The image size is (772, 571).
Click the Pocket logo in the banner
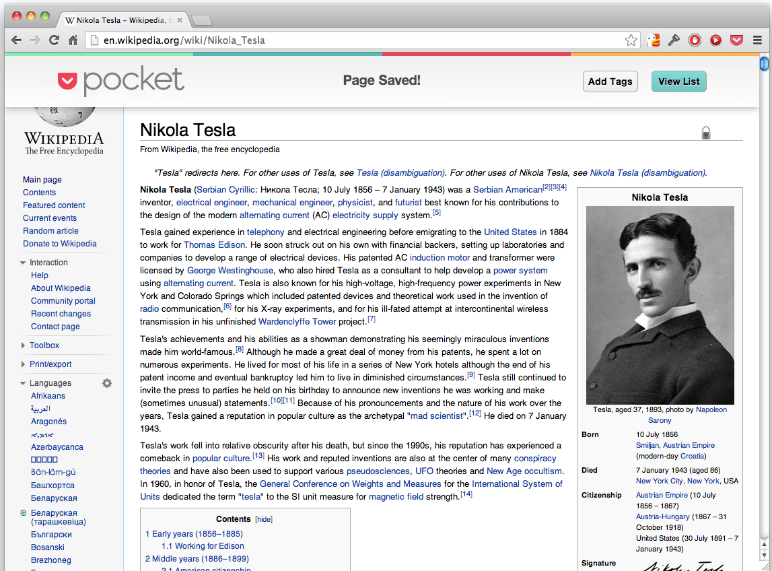pos(121,80)
